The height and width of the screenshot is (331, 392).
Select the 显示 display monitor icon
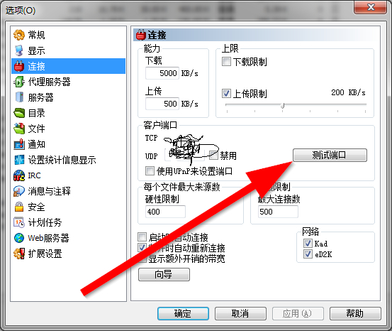pyautogui.click(x=19, y=50)
